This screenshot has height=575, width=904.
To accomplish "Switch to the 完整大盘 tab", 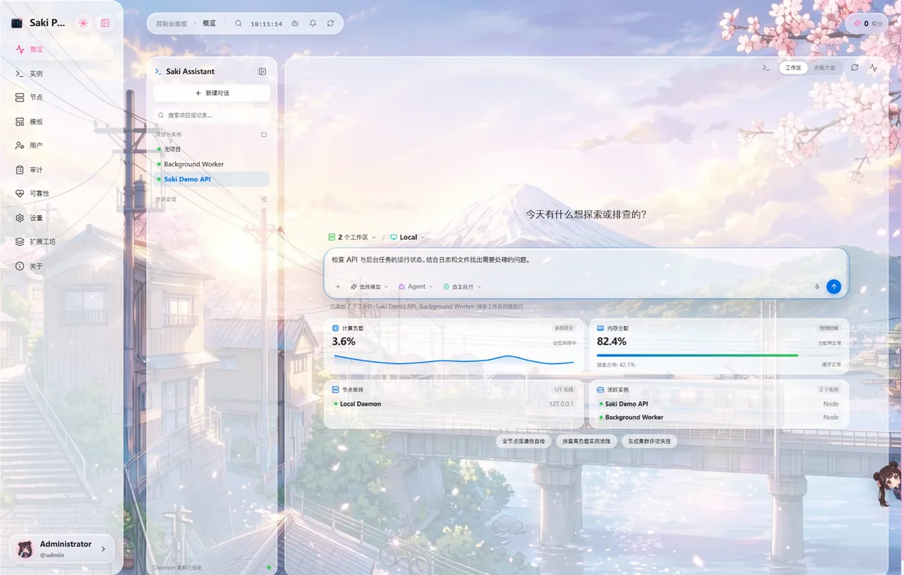I will (824, 68).
